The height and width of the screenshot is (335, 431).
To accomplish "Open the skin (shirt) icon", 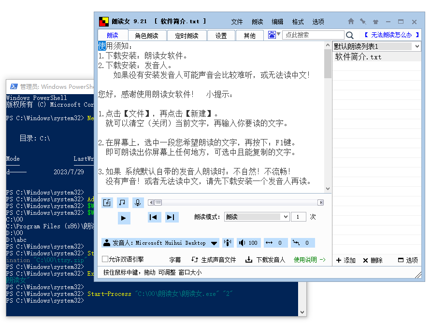I will coord(375,22).
